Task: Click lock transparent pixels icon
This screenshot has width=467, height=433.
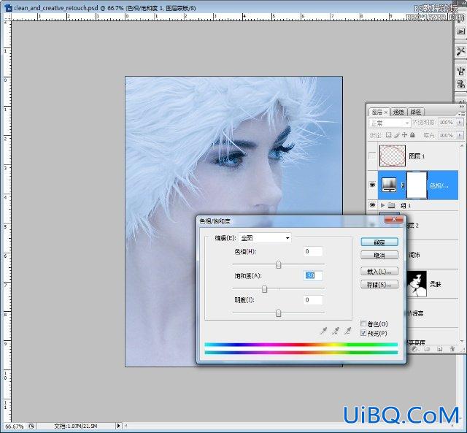Action: [388, 135]
